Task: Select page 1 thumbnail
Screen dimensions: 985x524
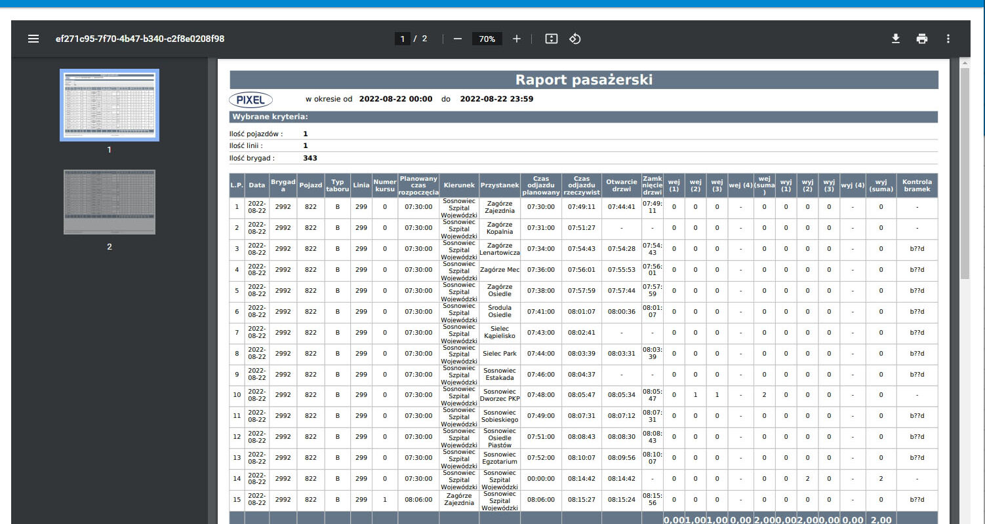Action: 110,105
